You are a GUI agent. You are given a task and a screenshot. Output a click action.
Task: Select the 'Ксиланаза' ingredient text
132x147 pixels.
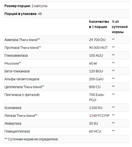[13, 108]
